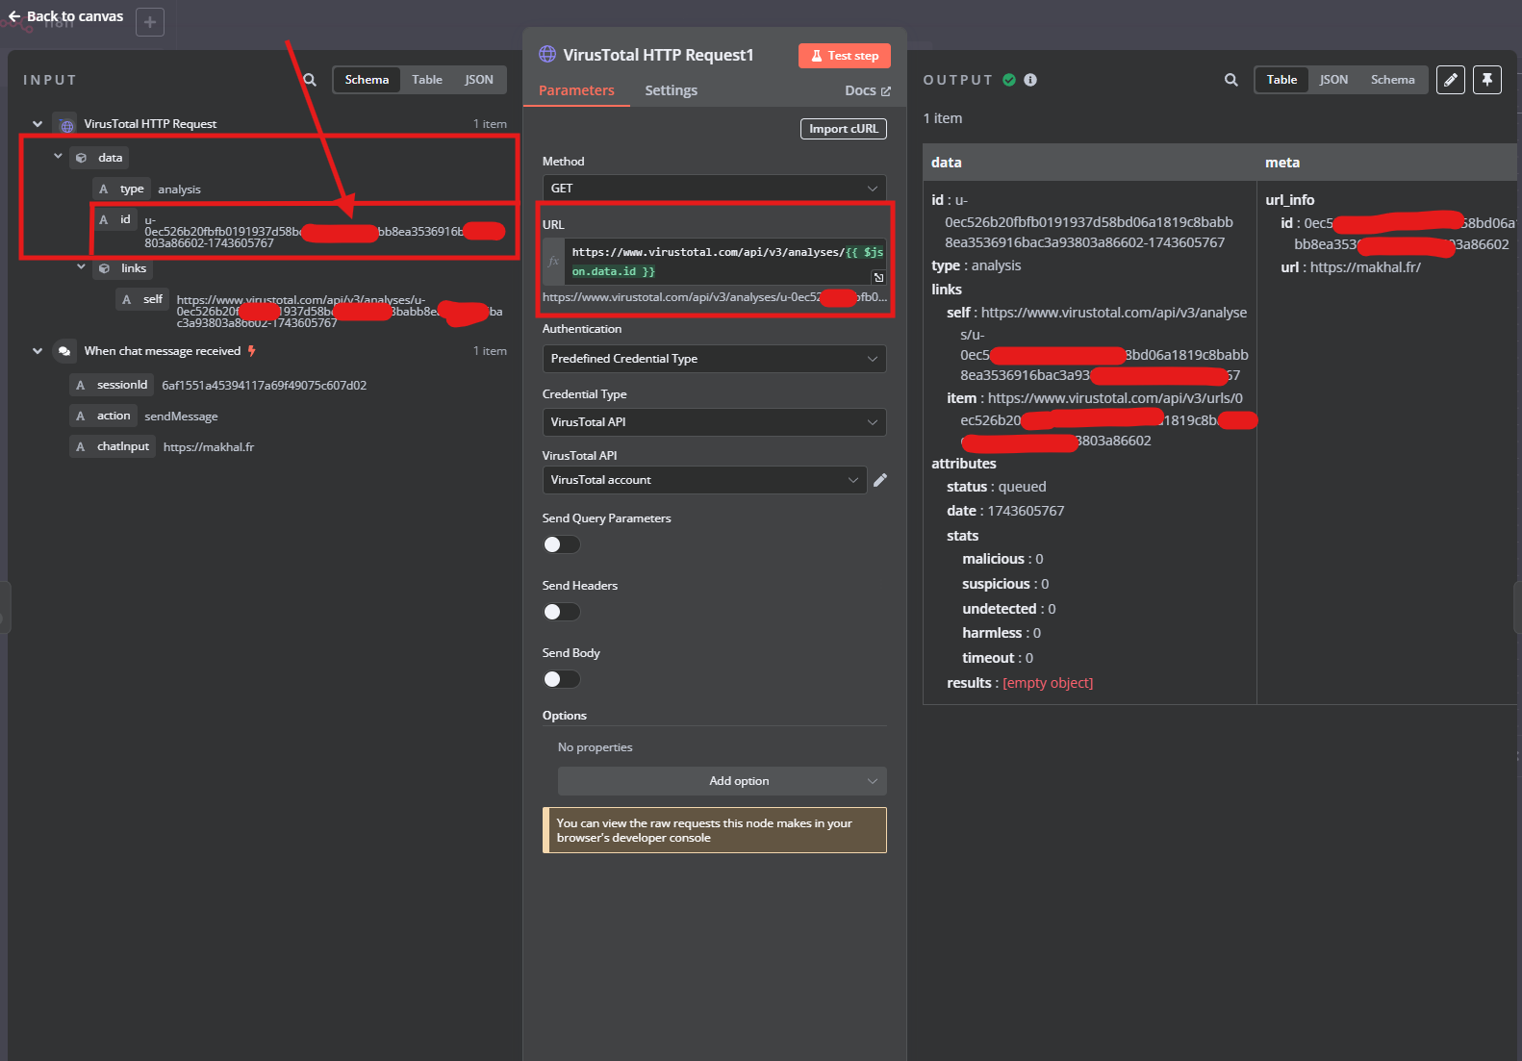
Task: Click the string type icon beside type
Action: [x=104, y=189]
